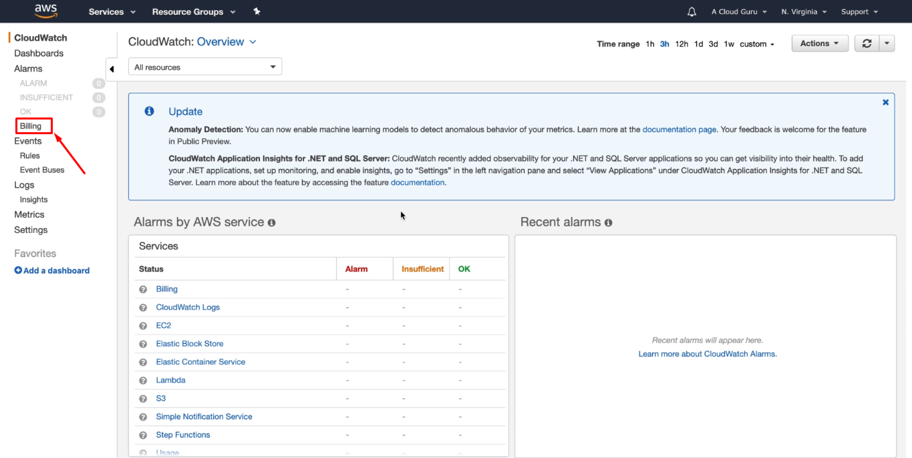This screenshot has height=458, width=912.
Task: Open the ALARM state filter
Action: coord(33,83)
